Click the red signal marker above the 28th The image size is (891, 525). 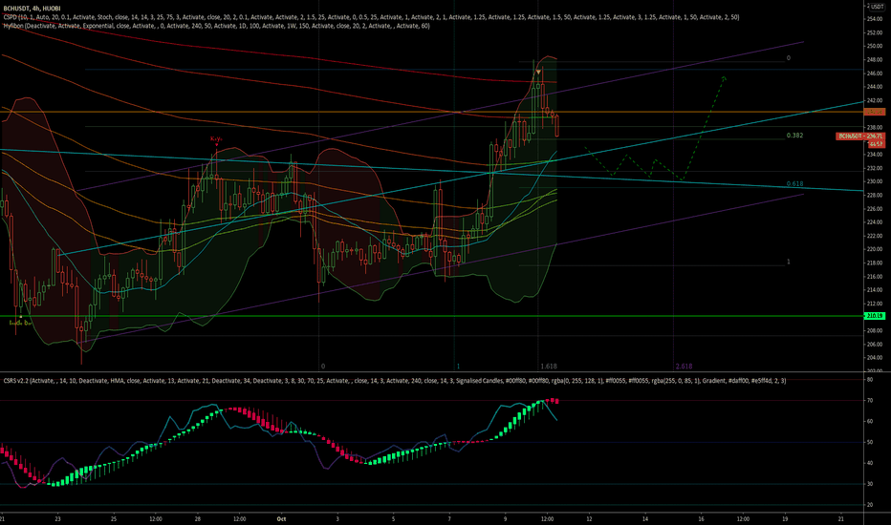pos(216,140)
